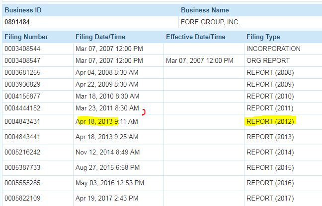Click the ORG REPORT filing type

coord(268,61)
